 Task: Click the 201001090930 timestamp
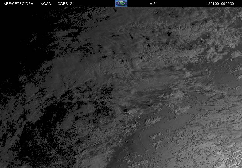221,4
